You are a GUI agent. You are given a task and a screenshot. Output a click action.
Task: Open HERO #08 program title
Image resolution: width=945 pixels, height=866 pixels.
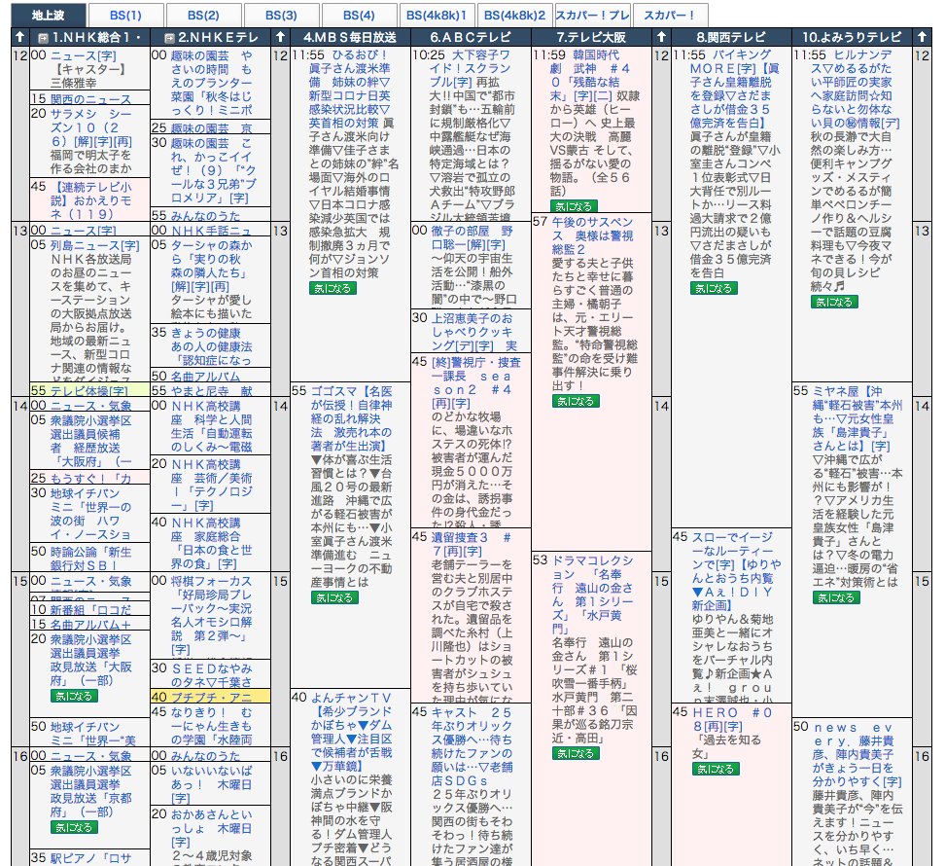[x=732, y=719]
